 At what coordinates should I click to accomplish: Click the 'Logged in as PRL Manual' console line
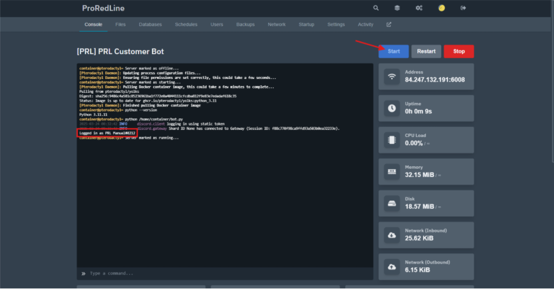(107, 133)
